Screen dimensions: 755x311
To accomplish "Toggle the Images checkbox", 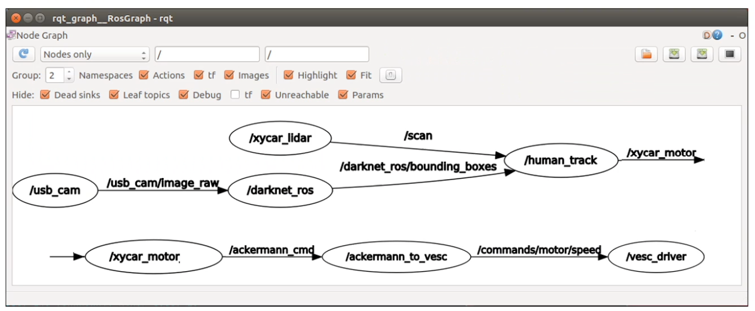I will (229, 75).
